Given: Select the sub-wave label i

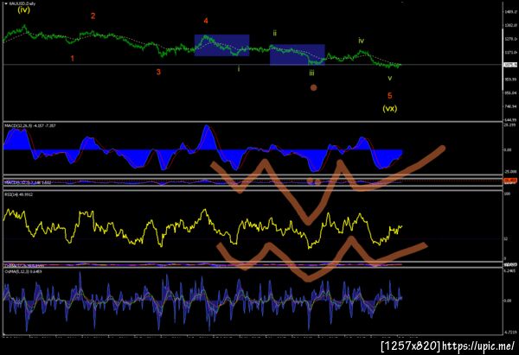Looking at the screenshot, I should click(239, 69).
